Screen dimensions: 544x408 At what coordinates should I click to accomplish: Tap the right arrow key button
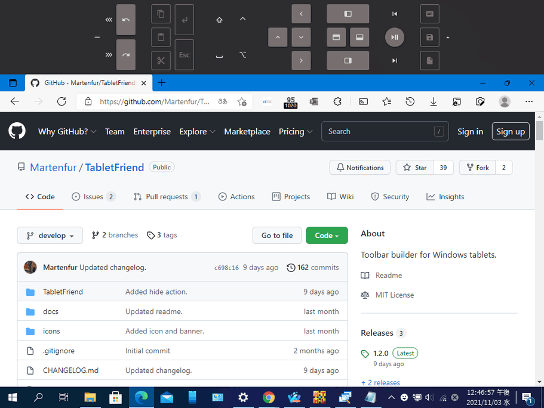pos(301,61)
